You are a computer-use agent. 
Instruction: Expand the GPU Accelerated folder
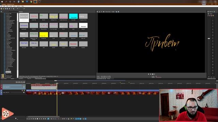click(1, 77)
